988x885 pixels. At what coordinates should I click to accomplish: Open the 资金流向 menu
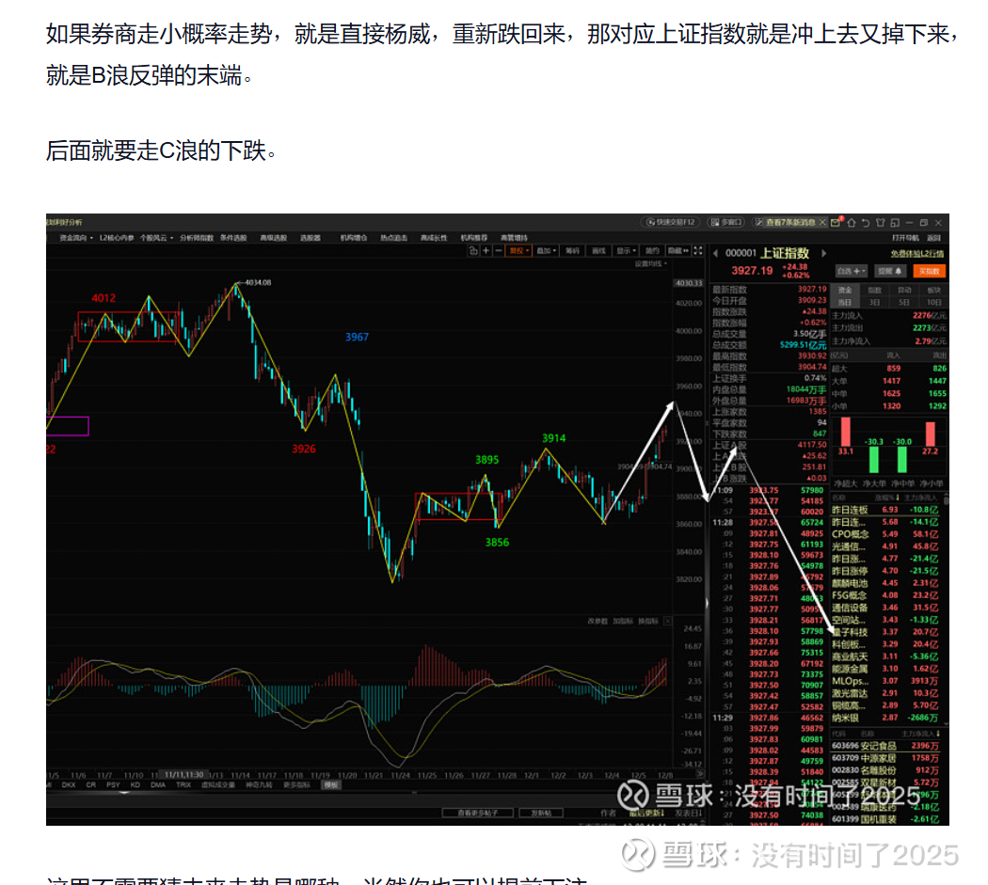[x=76, y=238]
